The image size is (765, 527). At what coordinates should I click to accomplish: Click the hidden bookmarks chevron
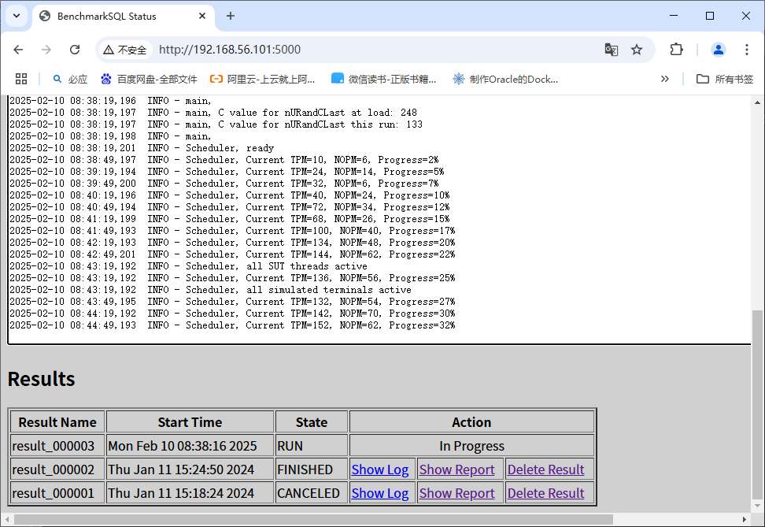point(665,78)
